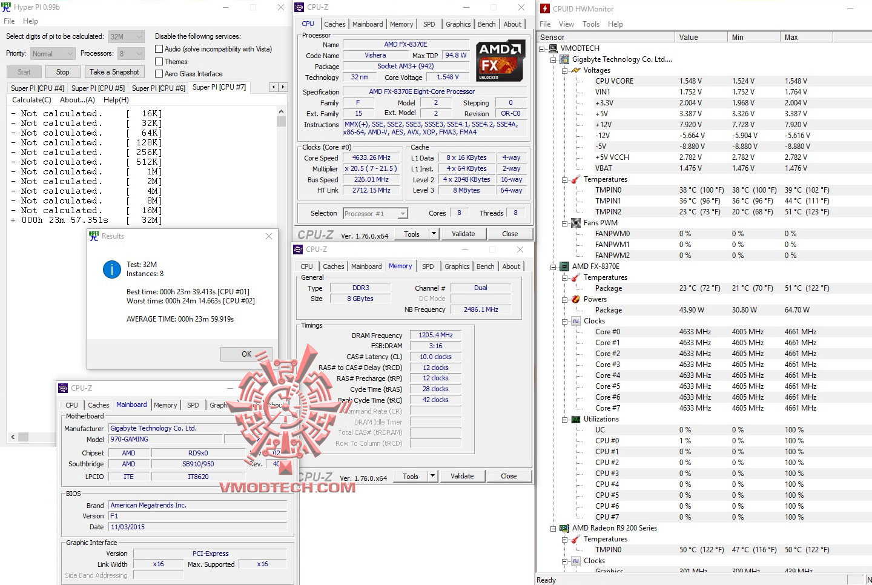Click the thermometer icon under AMD FX-8370E
The width and height of the screenshot is (872, 585).
(x=576, y=277)
